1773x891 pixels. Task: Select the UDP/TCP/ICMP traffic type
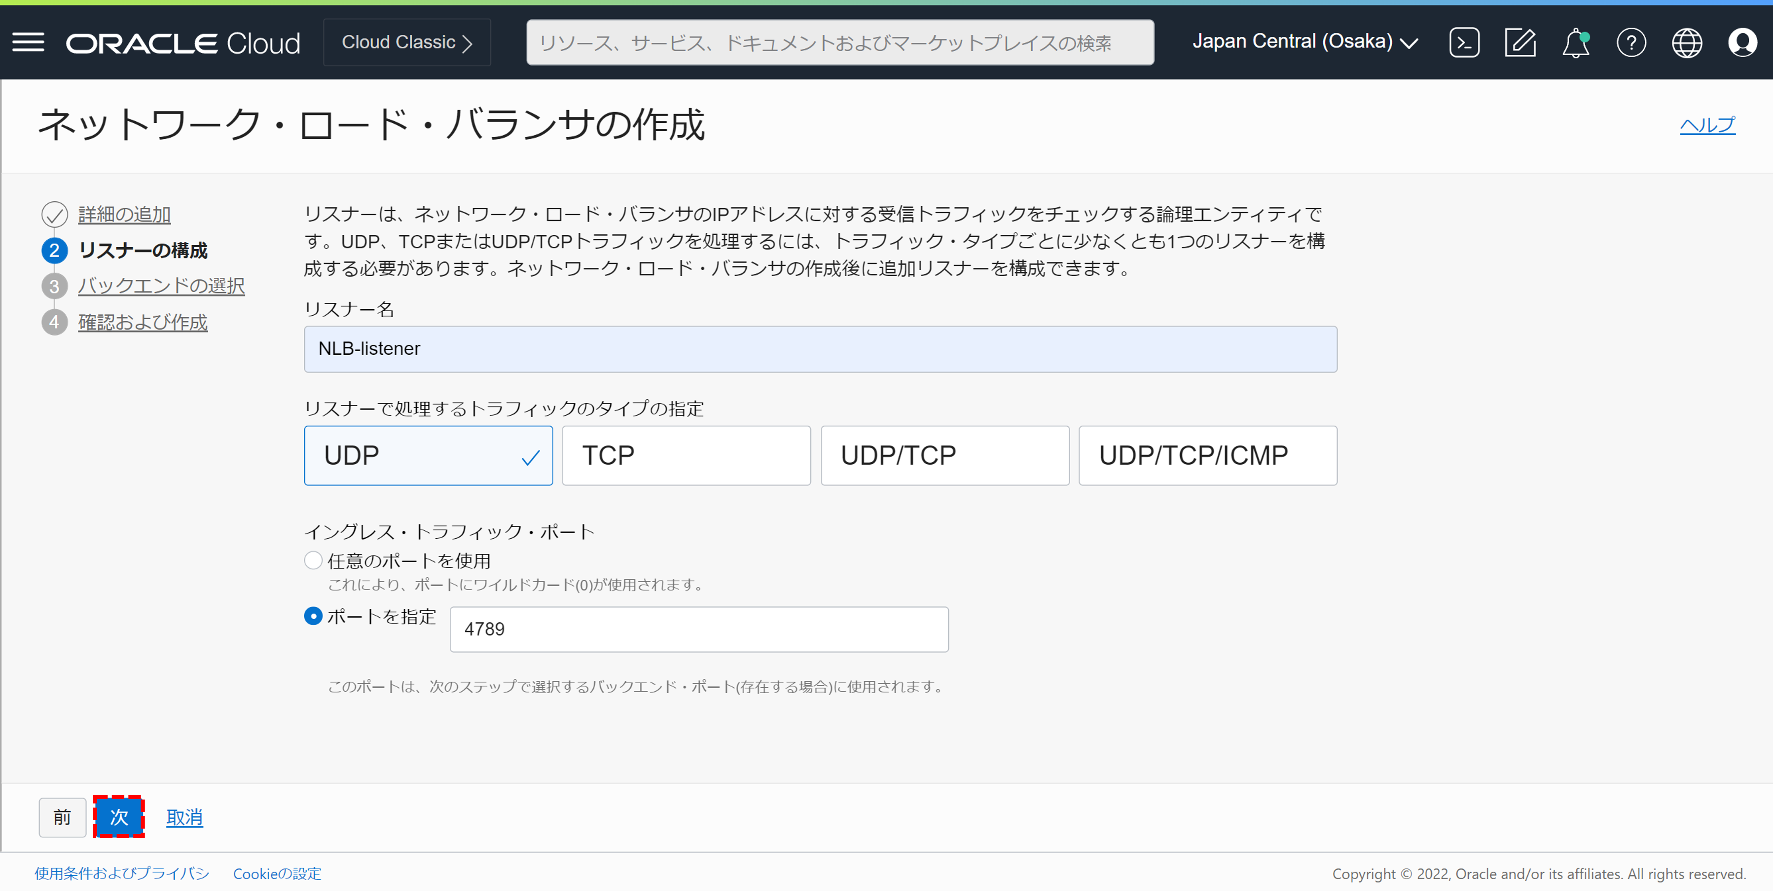click(1207, 455)
